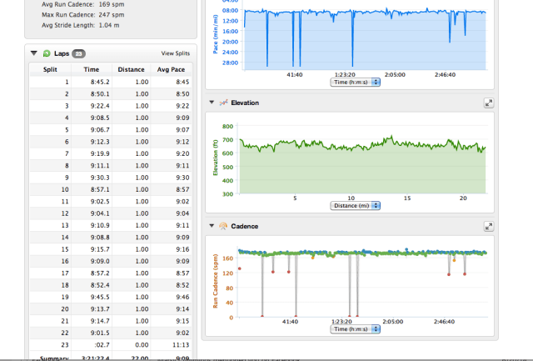Click the Max Run Cadence 247 spm value
Viewport: 533px width, 361px height.
(112, 15)
